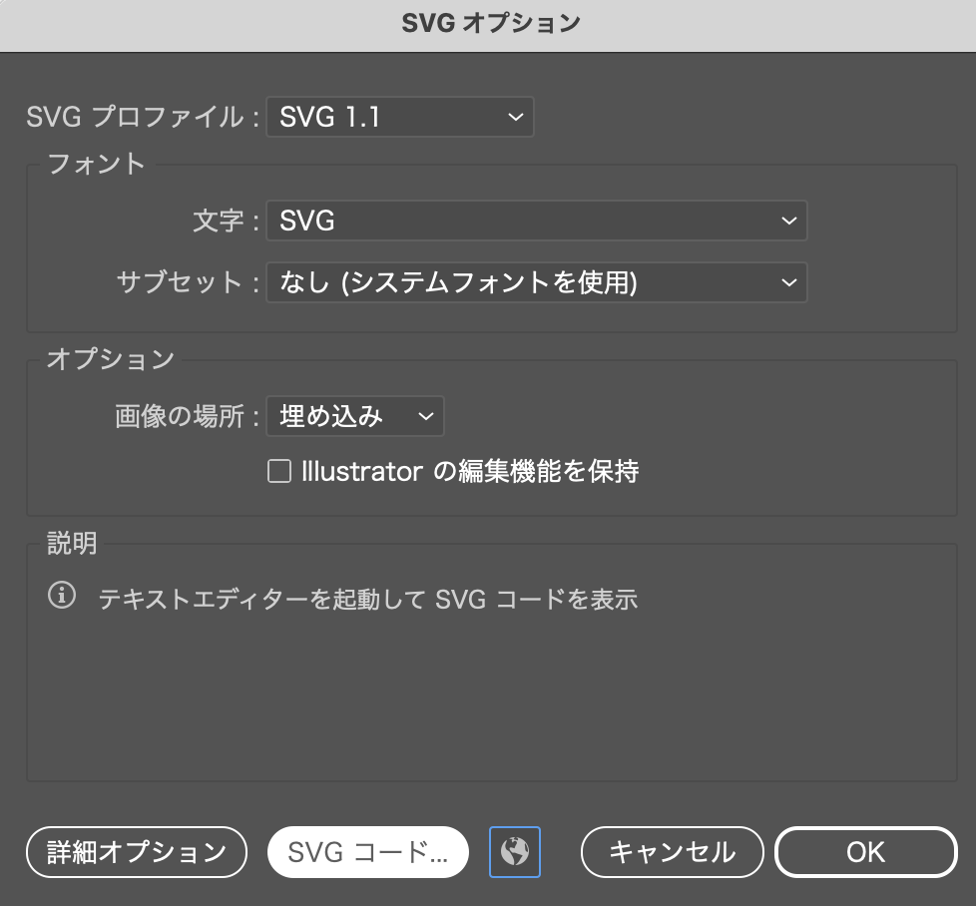The image size is (976, 906).
Task: Click the SVG コード... button
Action: [368, 852]
